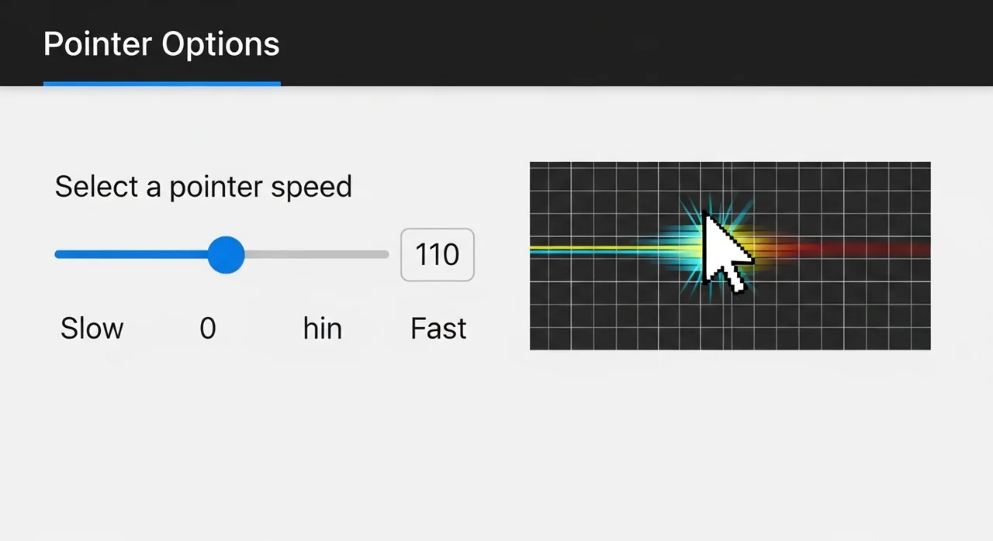Image resolution: width=993 pixels, height=541 pixels.
Task: Open the Pointer Options tab
Action: pyautogui.click(x=161, y=44)
